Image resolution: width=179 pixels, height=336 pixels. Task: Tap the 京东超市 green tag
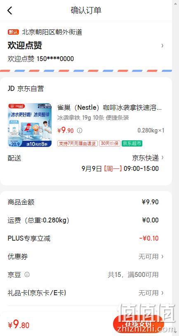click(x=132, y=143)
